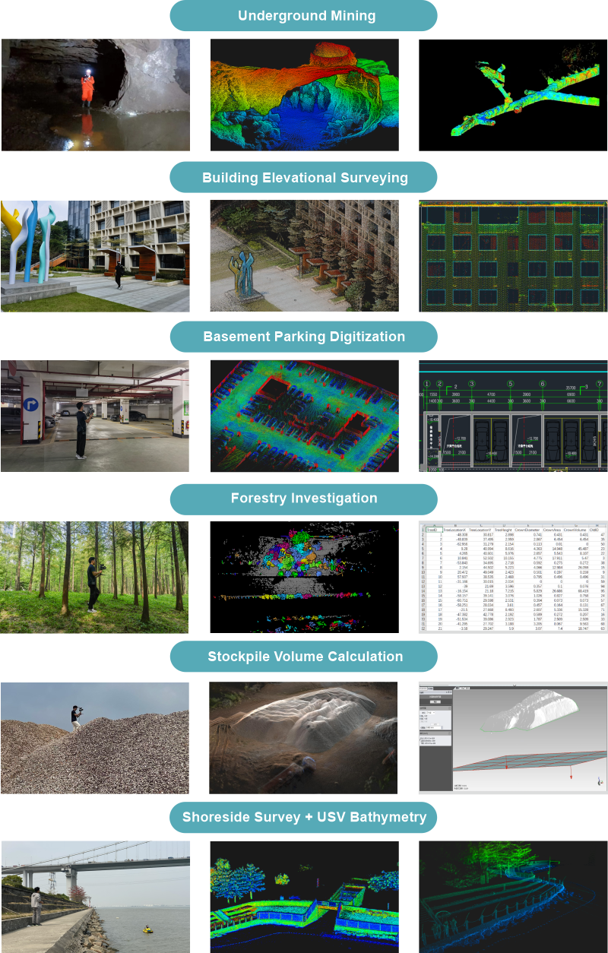Select the Stockpile Volume Calculation banner
The width and height of the screenshot is (608, 953).
coord(304,657)
